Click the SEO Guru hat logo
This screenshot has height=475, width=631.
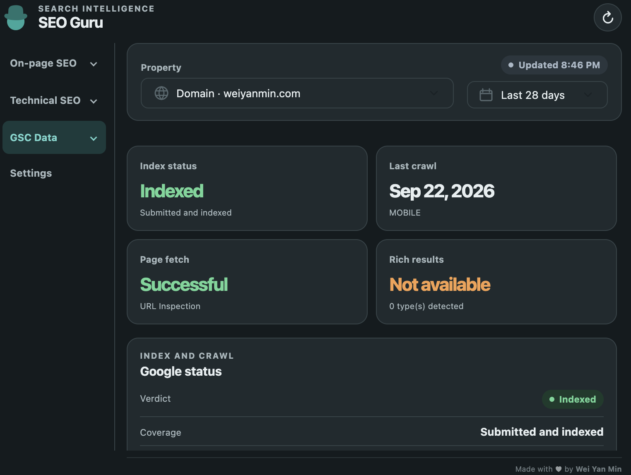click(x=16, y=18)
